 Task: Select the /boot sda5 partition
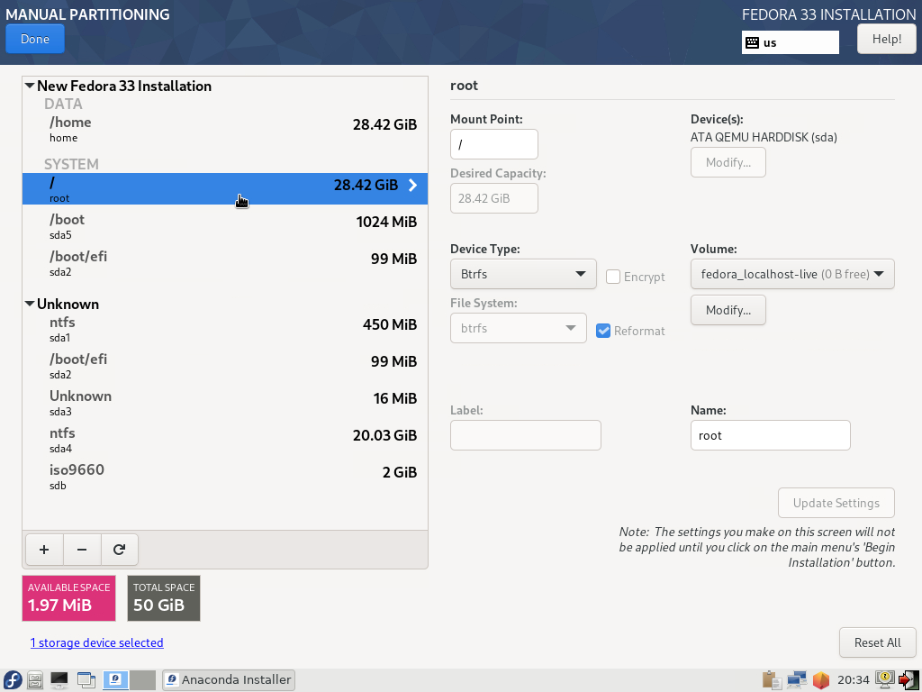tap(225, 226)
